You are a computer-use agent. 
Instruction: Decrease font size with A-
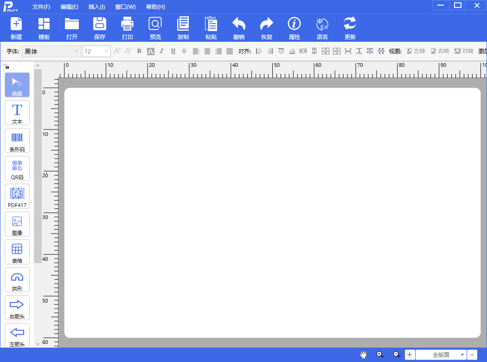click(128, 51)
